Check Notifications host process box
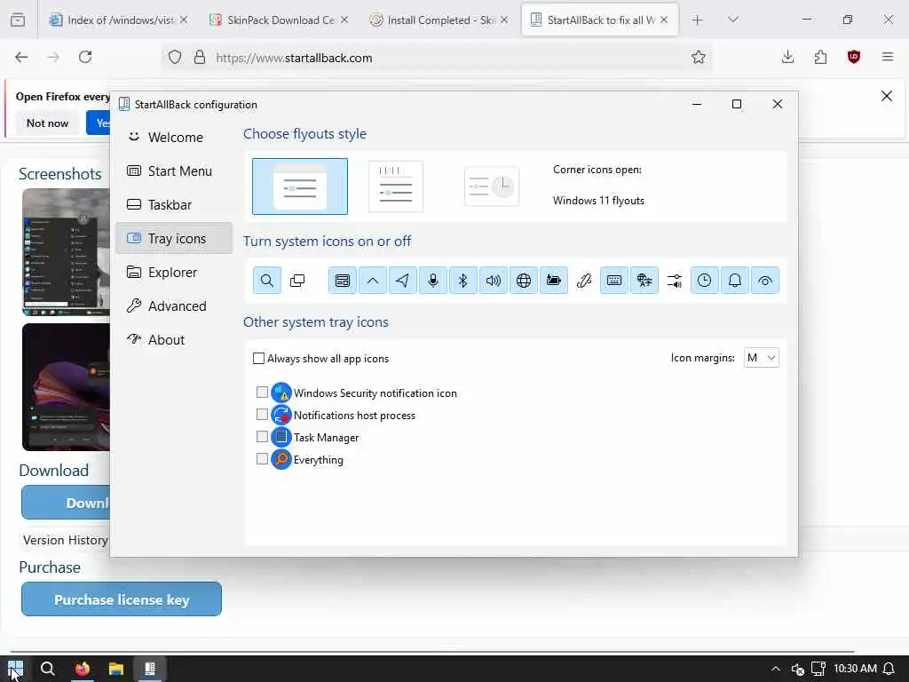This screenshot has height=682, width=909. 262,415
